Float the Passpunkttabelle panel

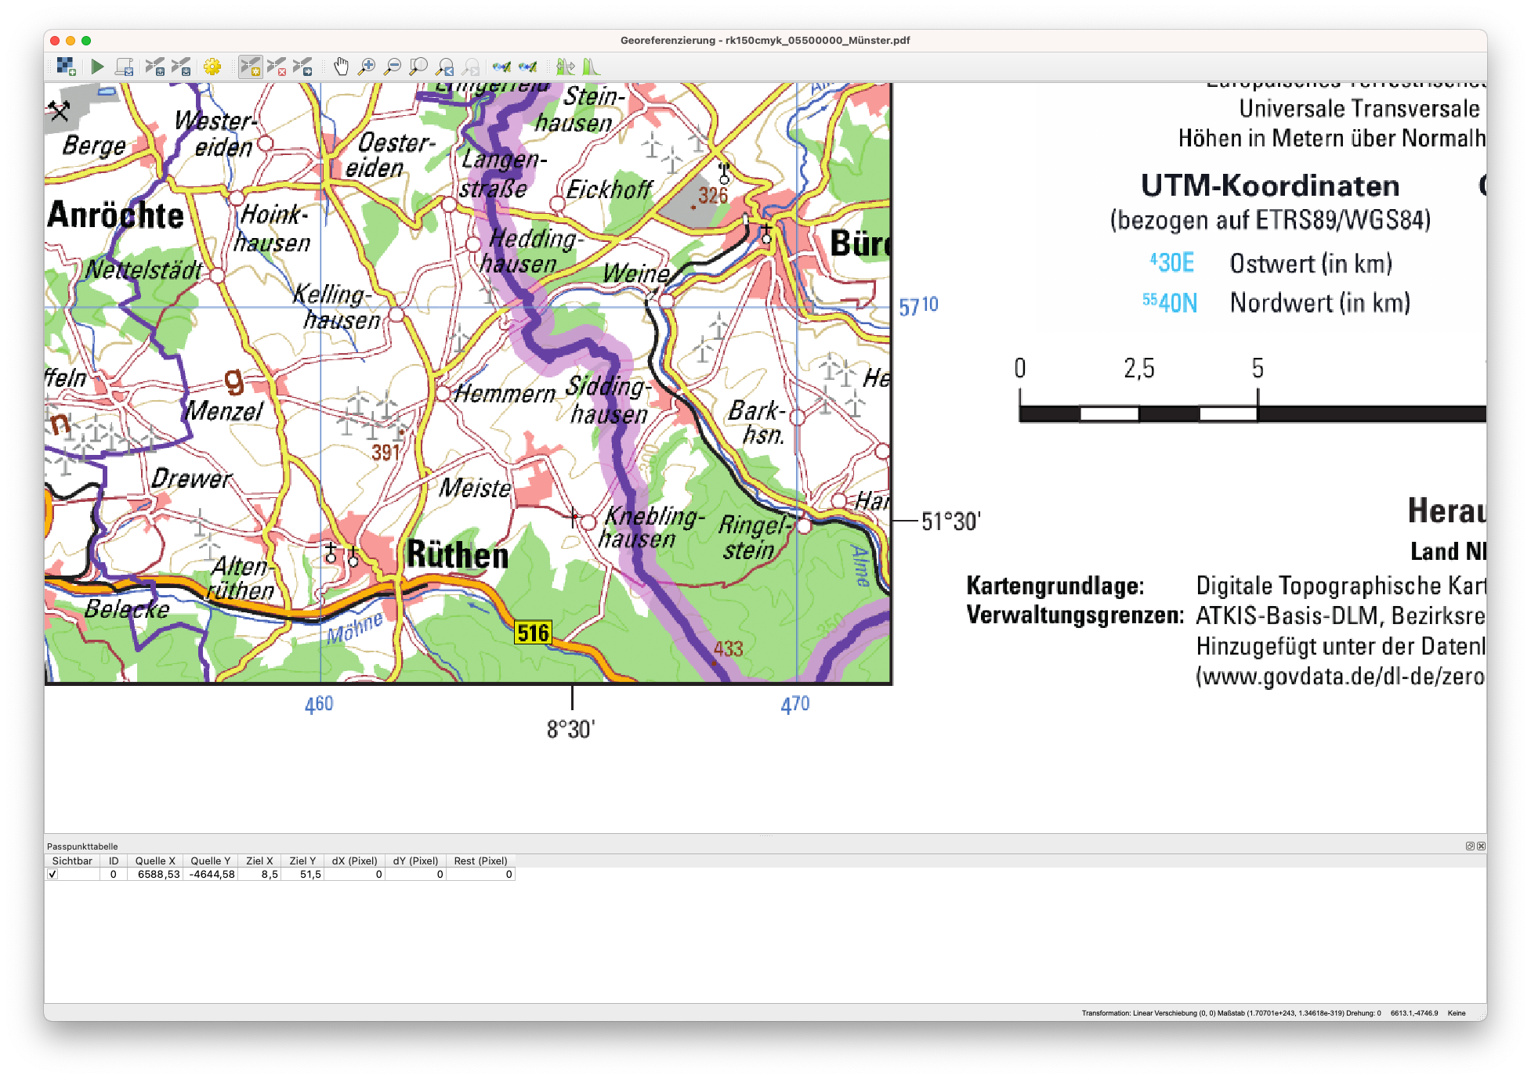[1470, 846]
